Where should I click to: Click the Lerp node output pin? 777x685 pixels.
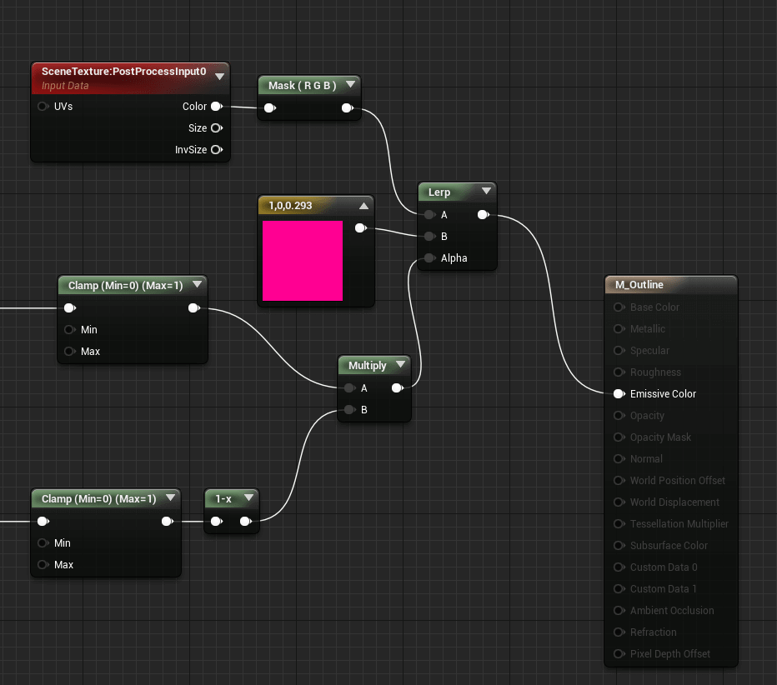click(484, 214)
